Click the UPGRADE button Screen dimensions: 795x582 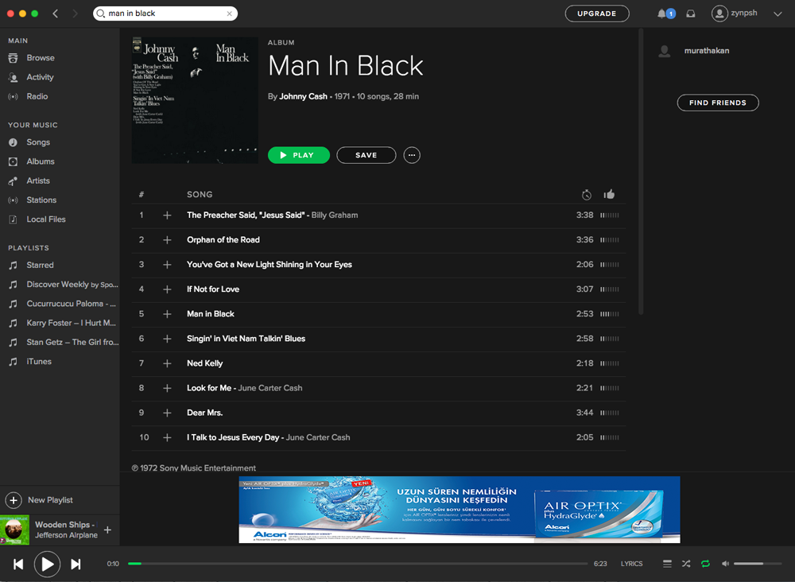point(597,14)
